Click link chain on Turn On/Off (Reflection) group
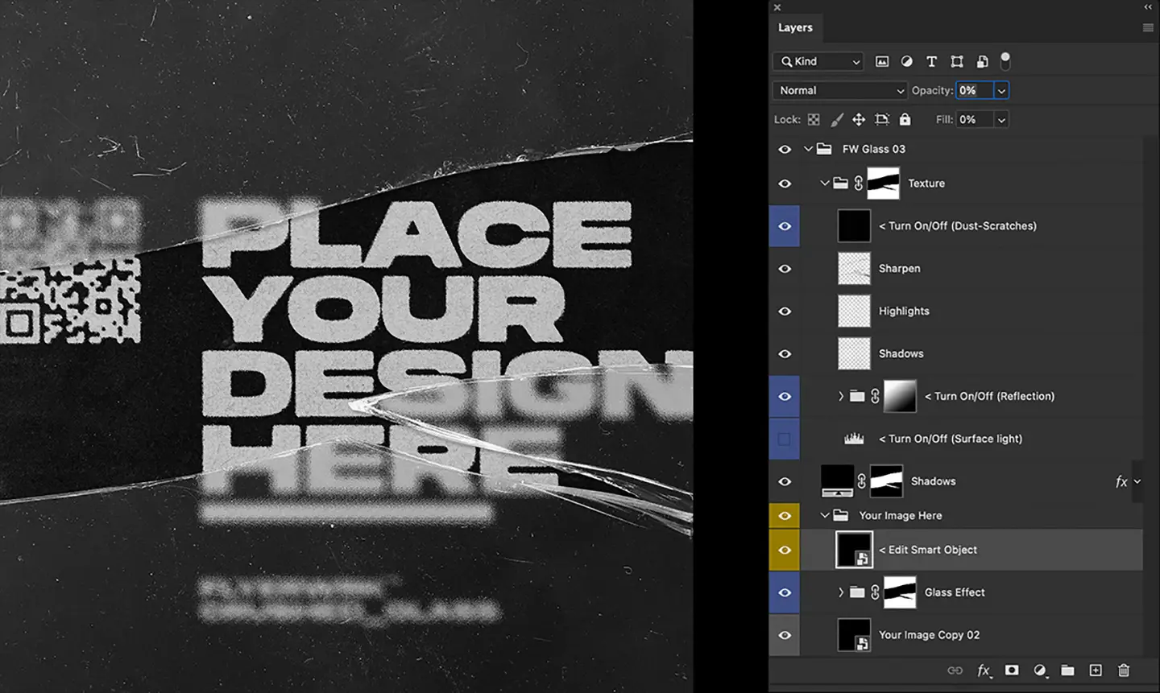 pos(875,396)
